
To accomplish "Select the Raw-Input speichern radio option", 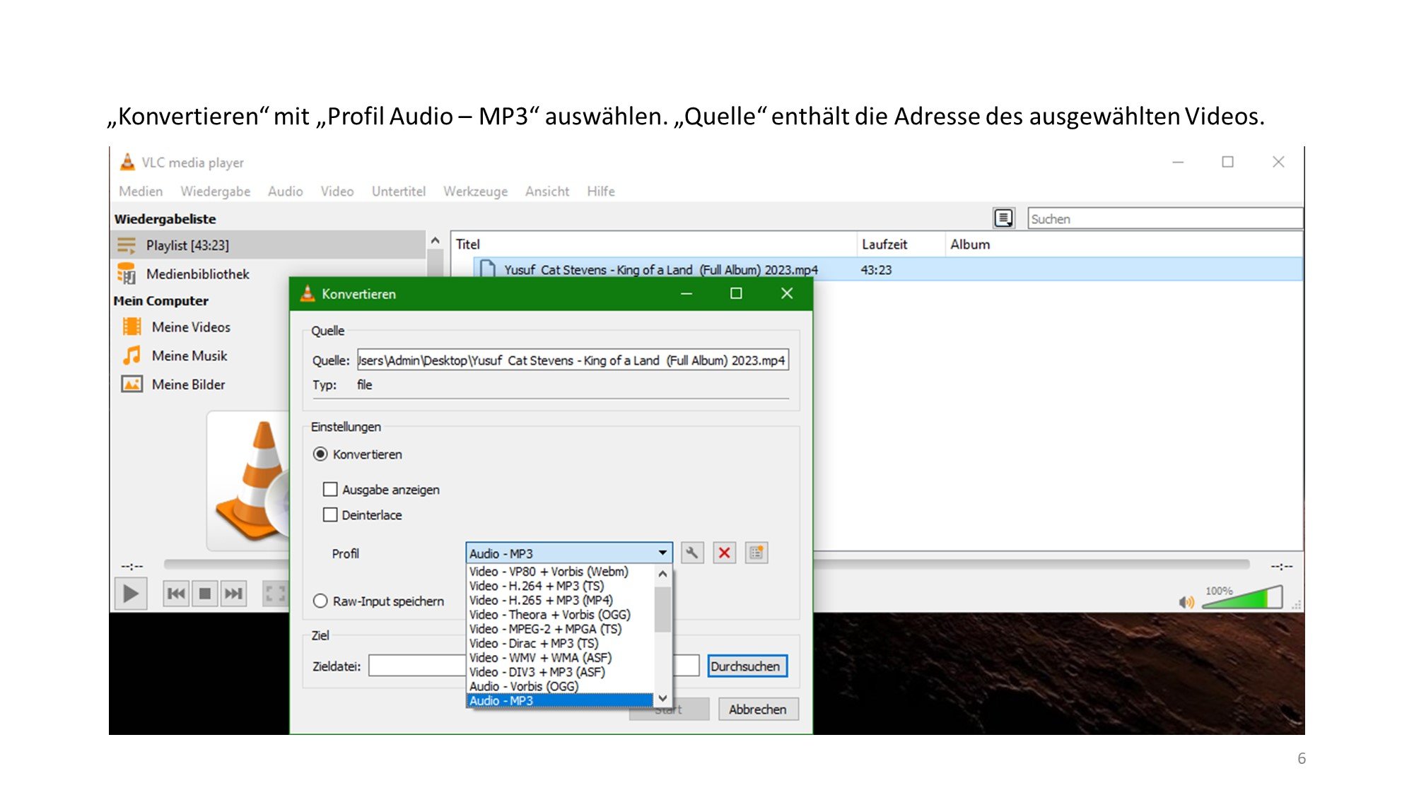I will pyautogui.click(x=320, y=601).
